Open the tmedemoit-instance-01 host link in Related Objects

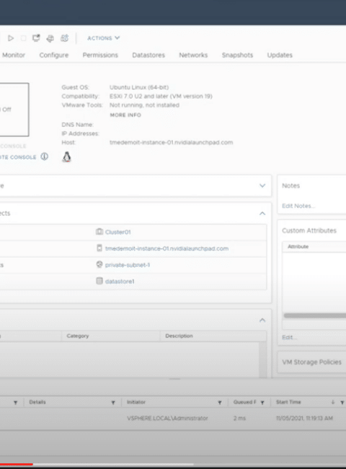[167, 248]
